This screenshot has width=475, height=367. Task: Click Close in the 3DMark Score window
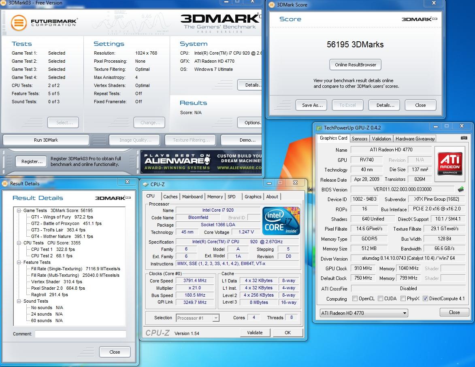[420, 105]
